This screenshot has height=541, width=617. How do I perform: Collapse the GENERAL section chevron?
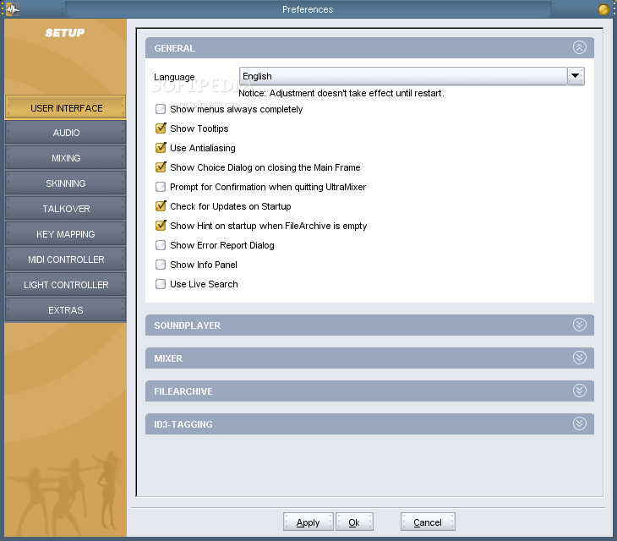tap(579, 47)
